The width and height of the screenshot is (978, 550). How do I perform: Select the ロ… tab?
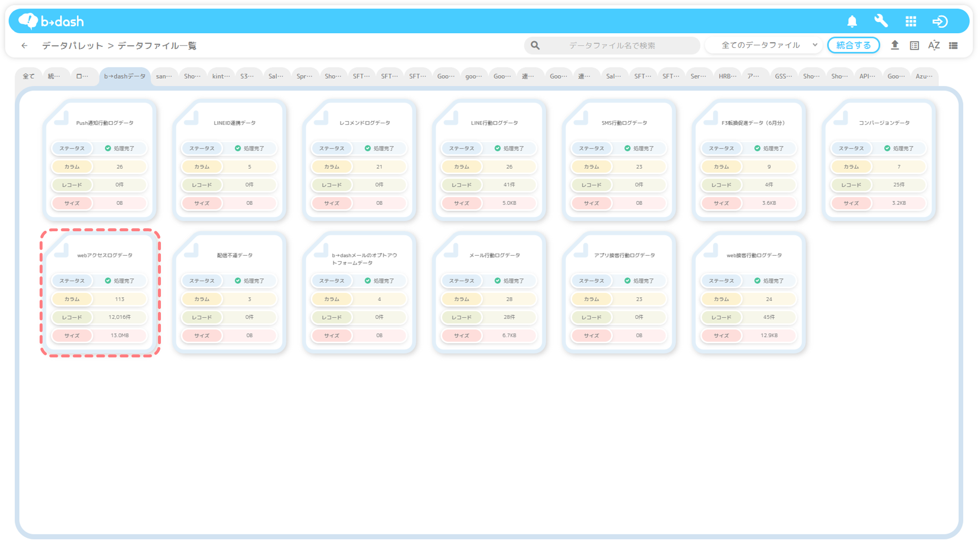click(x=82, y=76)
